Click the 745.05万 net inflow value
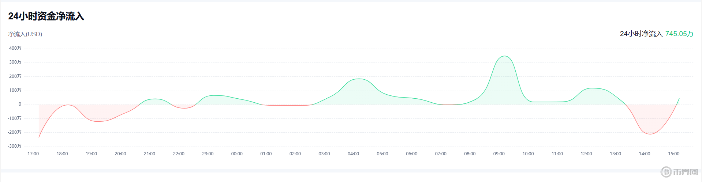The height and width of the screenshot is (182, 702). click(679, 34)
